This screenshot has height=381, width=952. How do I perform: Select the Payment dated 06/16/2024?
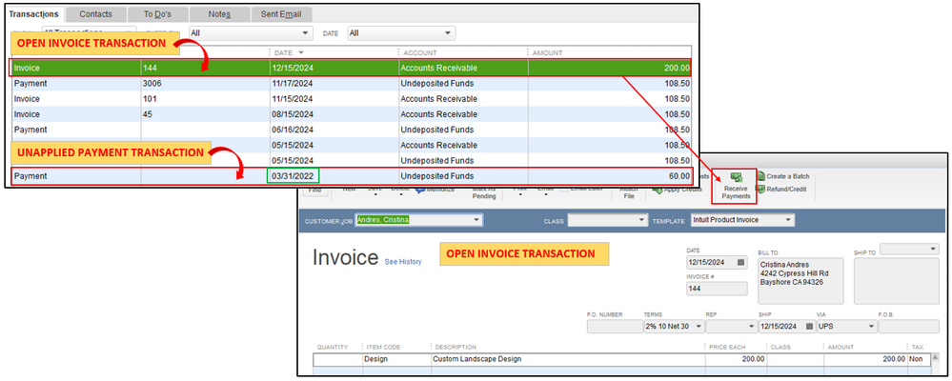tap(351, 130)
